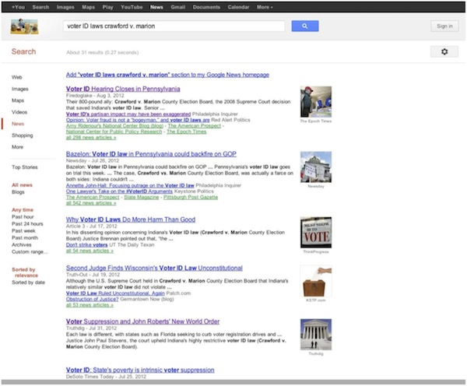Open 'Obstruction of Justice?' blog link

click(x=92, y=299)
